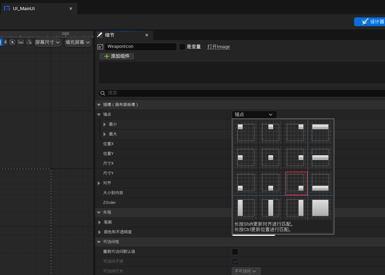Open the 屏幕尺寸 screen size dropdown

click(x=48, y=42)
